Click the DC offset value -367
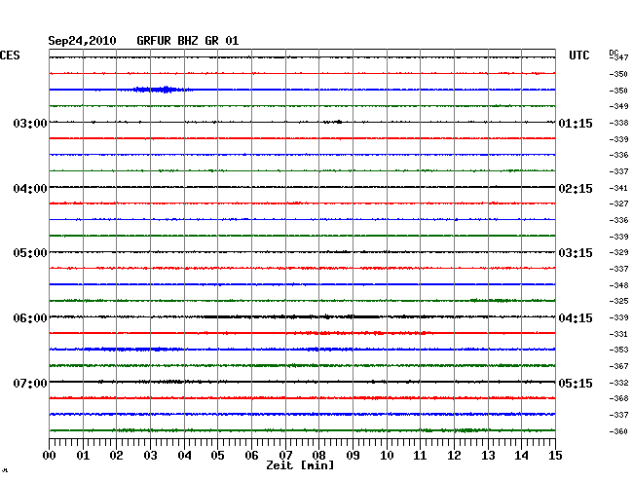Screen dimensions: 633x481 pyautogui.click(x=618, y=366)
